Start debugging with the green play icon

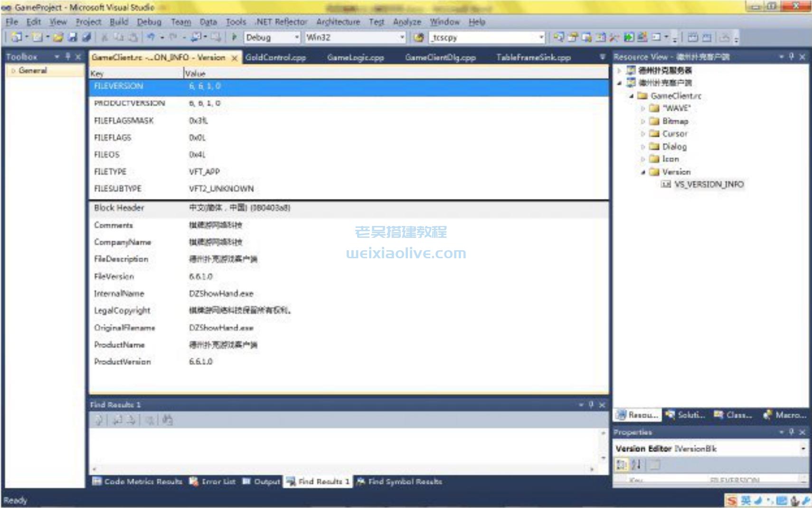[234, 38]
